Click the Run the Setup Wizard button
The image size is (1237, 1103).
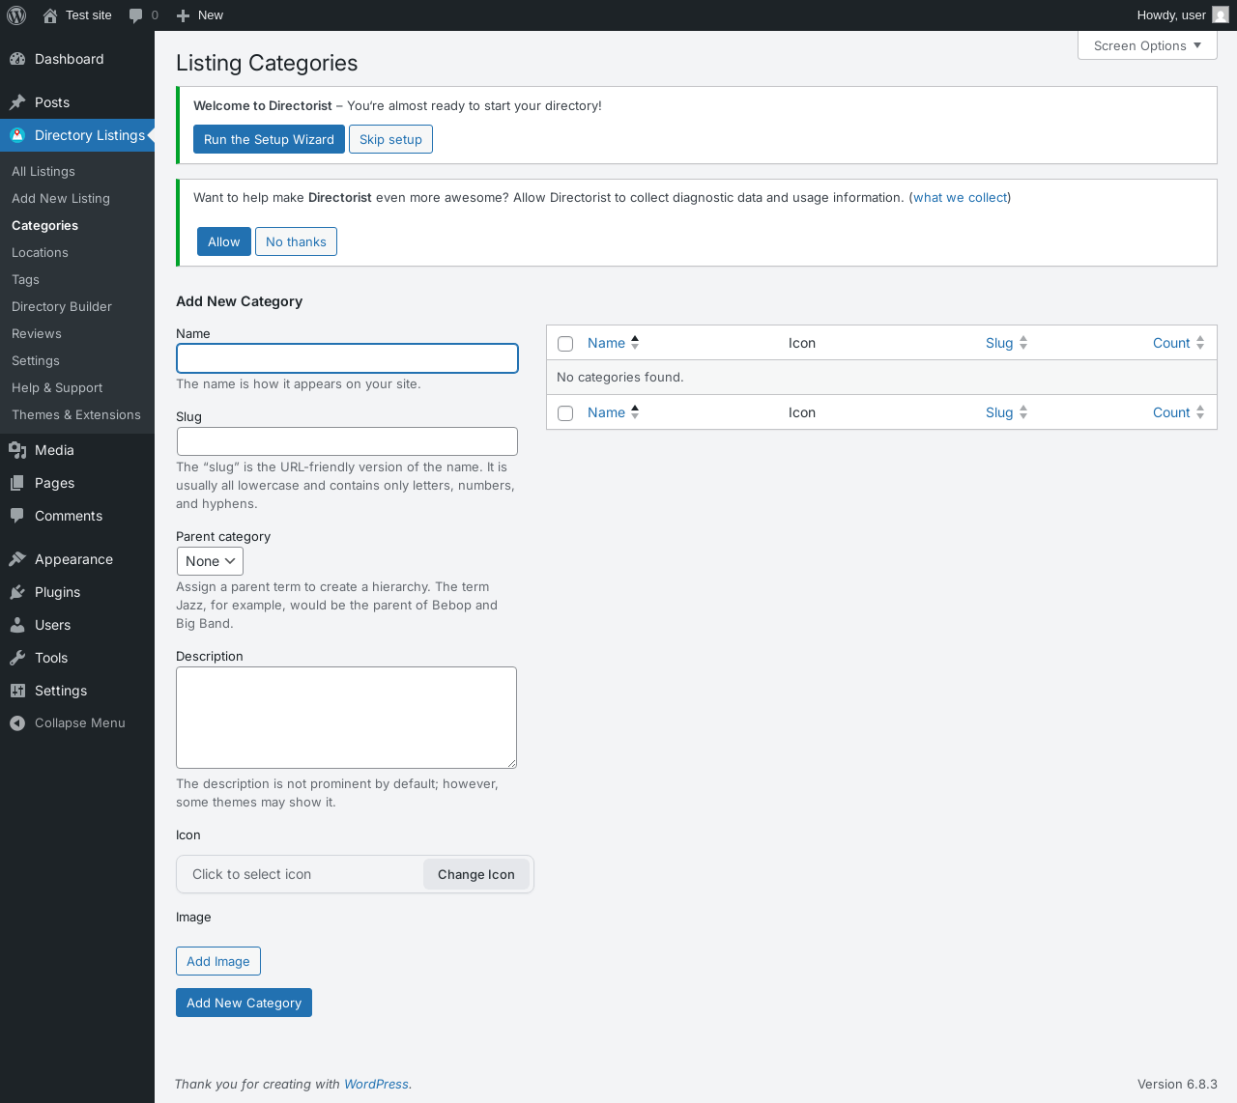pos(269,139)
